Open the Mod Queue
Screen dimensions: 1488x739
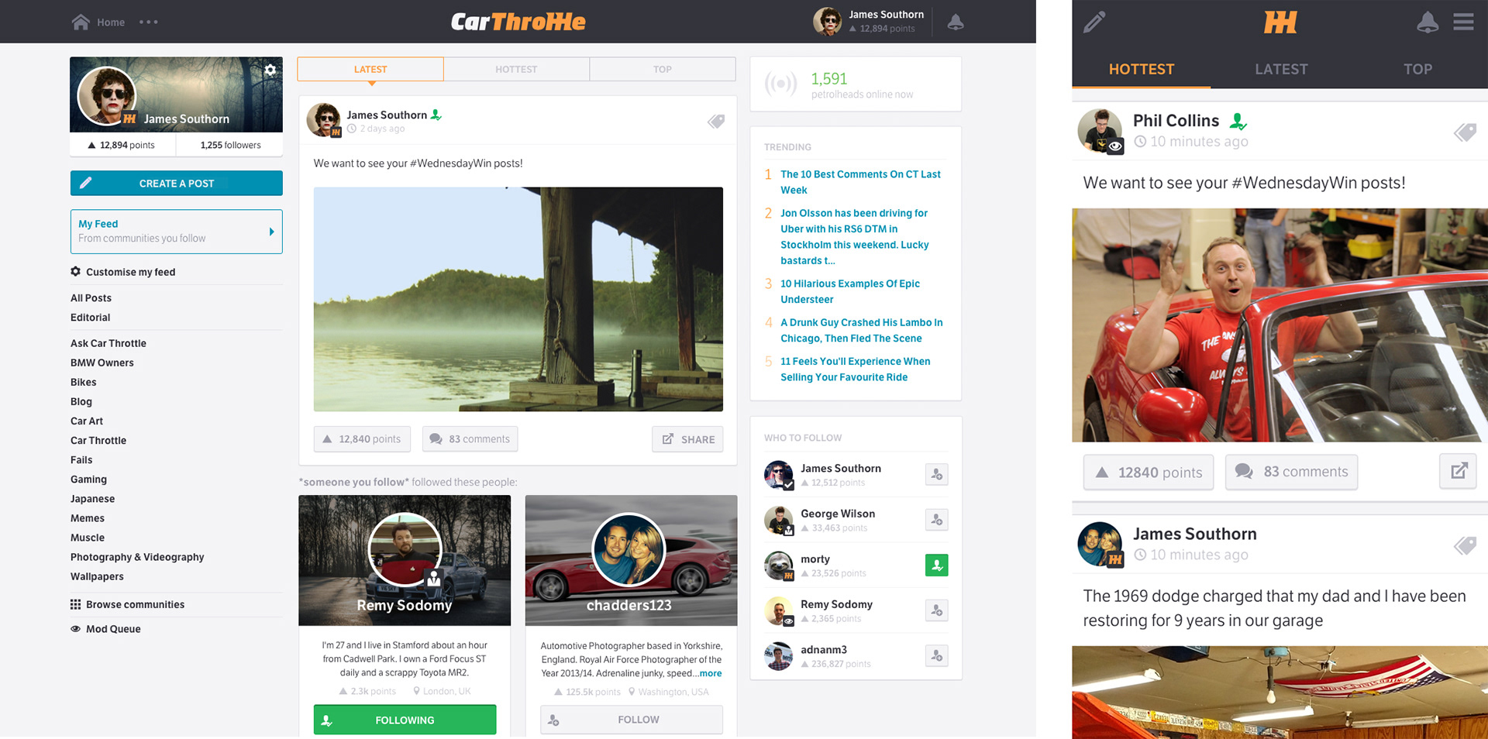tap(113, 628)
